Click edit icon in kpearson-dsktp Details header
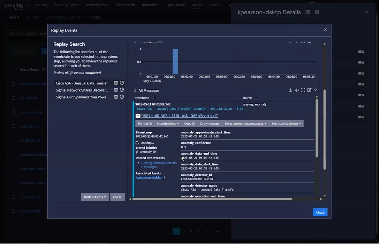The image size is (379, 244). click(317, 12)
